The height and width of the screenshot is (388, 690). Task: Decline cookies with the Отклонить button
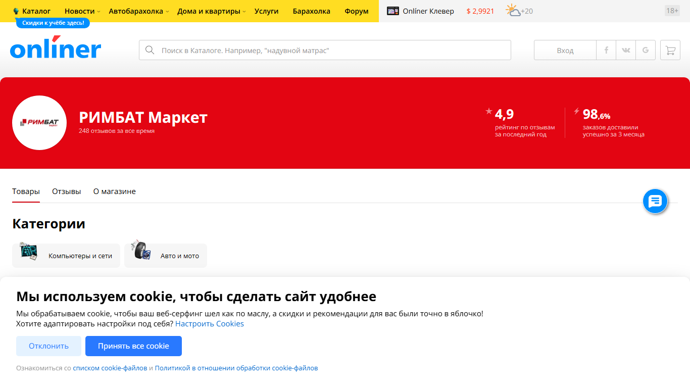[48, 346]
